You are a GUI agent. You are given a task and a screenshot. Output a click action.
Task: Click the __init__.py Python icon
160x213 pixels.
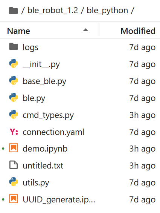(14, 63)
